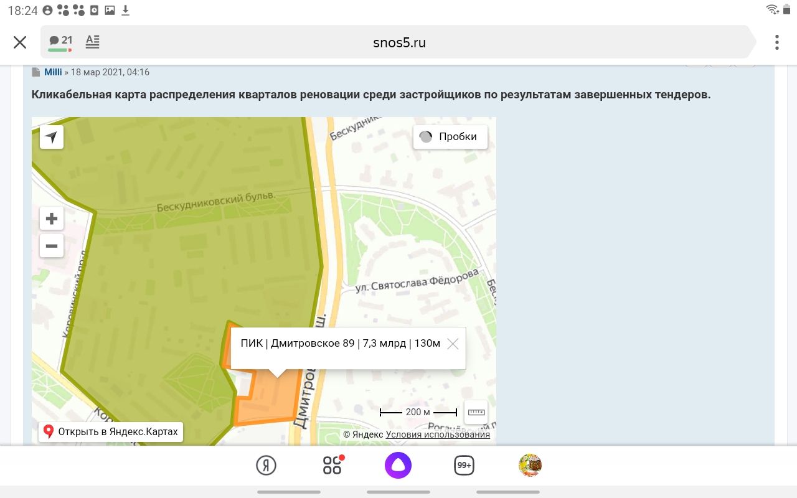Open the map ruler measurement tool
The image size is (797, 498).
476,412
